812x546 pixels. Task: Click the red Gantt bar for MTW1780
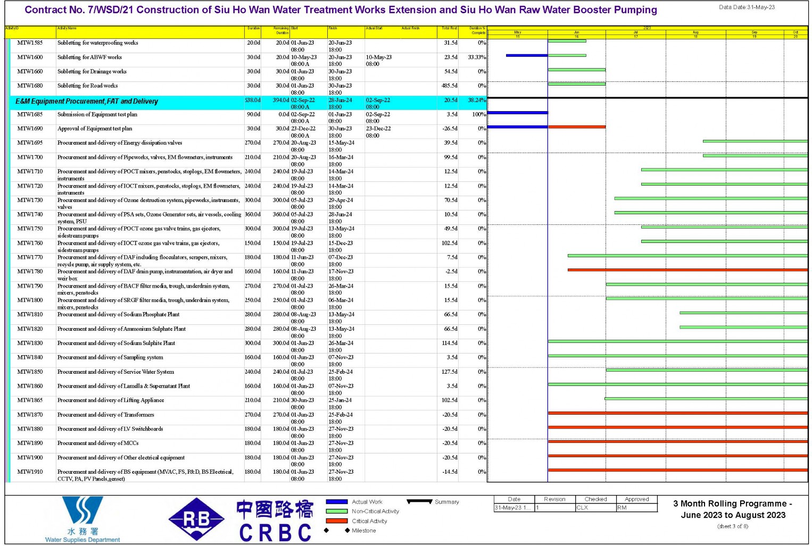pyautogui.click(x=687, y=270)
